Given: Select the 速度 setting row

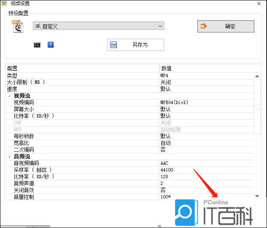Looking at the screenshot, I should coord(129,89).
